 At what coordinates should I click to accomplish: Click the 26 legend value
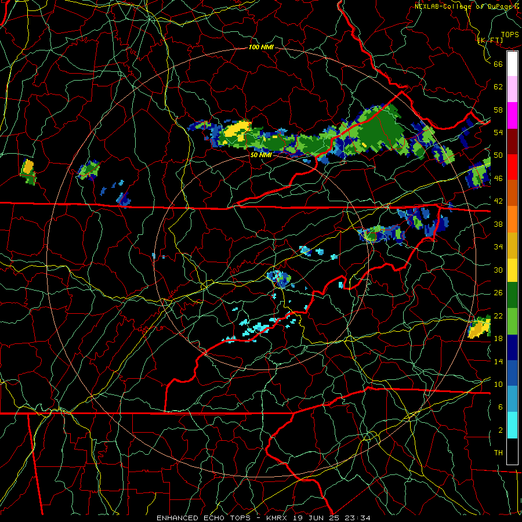[498, 293]
